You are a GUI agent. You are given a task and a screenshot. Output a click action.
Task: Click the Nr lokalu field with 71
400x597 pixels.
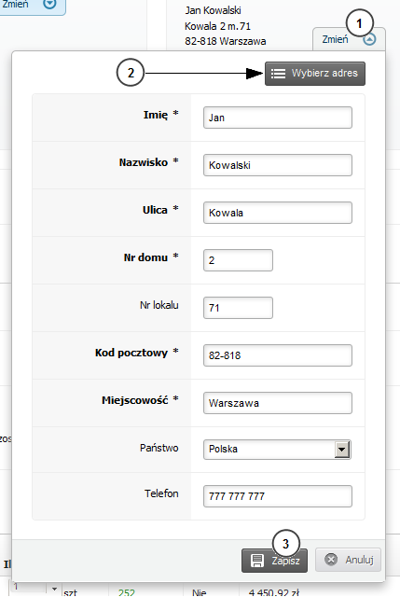pyautogui.click(x=239, y=308)
